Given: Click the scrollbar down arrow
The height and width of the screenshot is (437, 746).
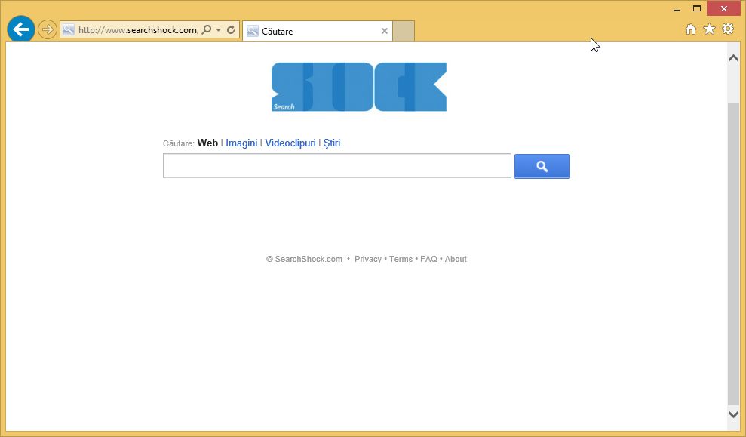Looking at the screenshot, I should point(733,414).
